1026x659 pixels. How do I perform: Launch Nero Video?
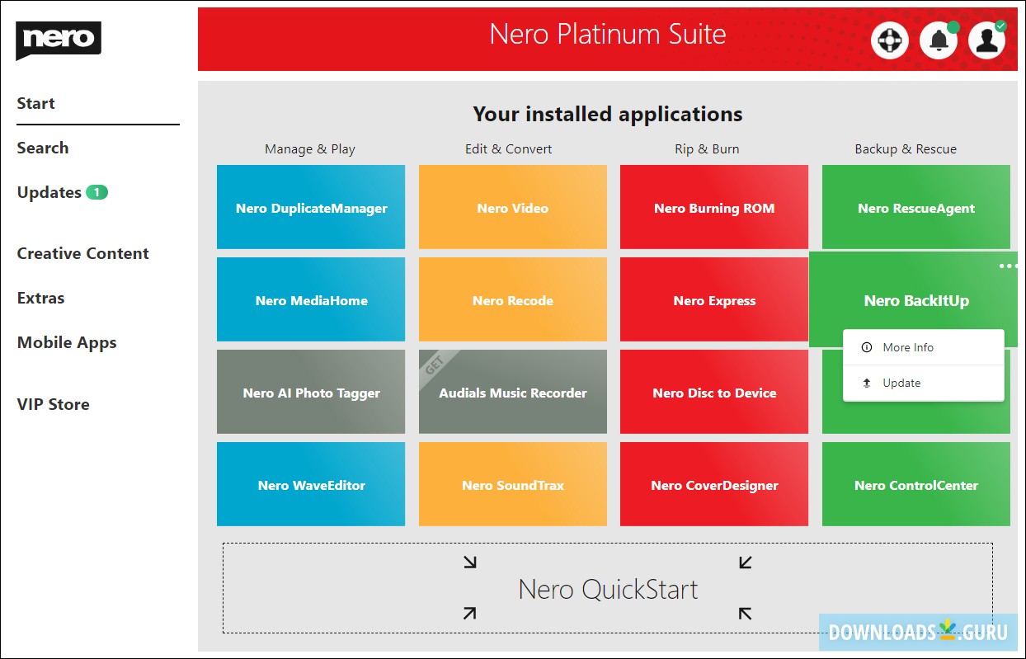click(x=512, y=207)
